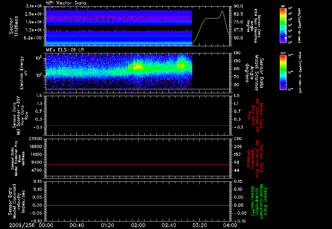Click the '03:20' time tick label
Image resolution: width=332 pixels, height=229 pixels.
point(199,225)
